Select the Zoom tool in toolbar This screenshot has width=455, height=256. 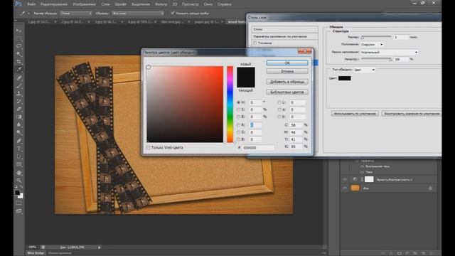coord(19,181)
